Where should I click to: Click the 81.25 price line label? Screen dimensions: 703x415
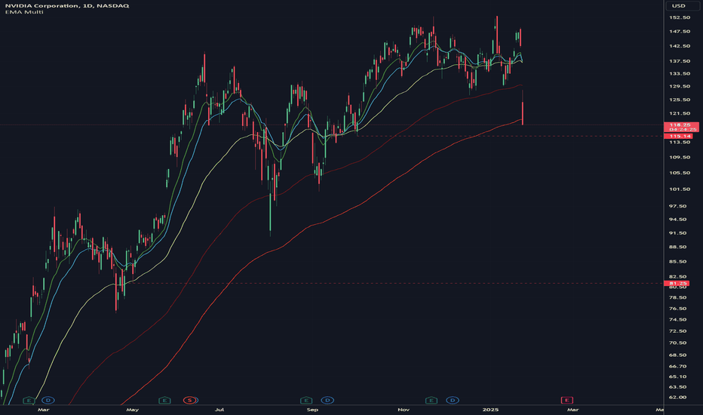point(678,284)
